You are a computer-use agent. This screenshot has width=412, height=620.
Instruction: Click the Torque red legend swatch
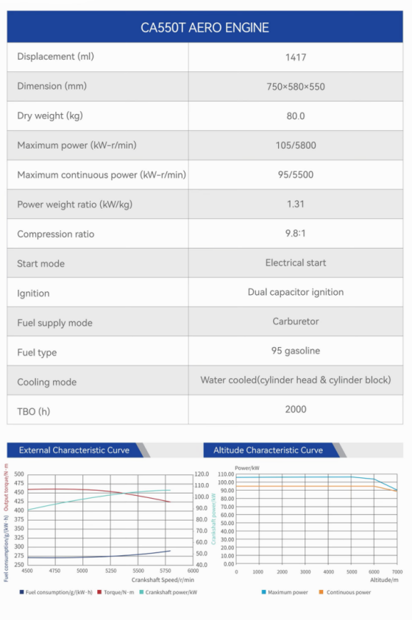coord(99,592)
